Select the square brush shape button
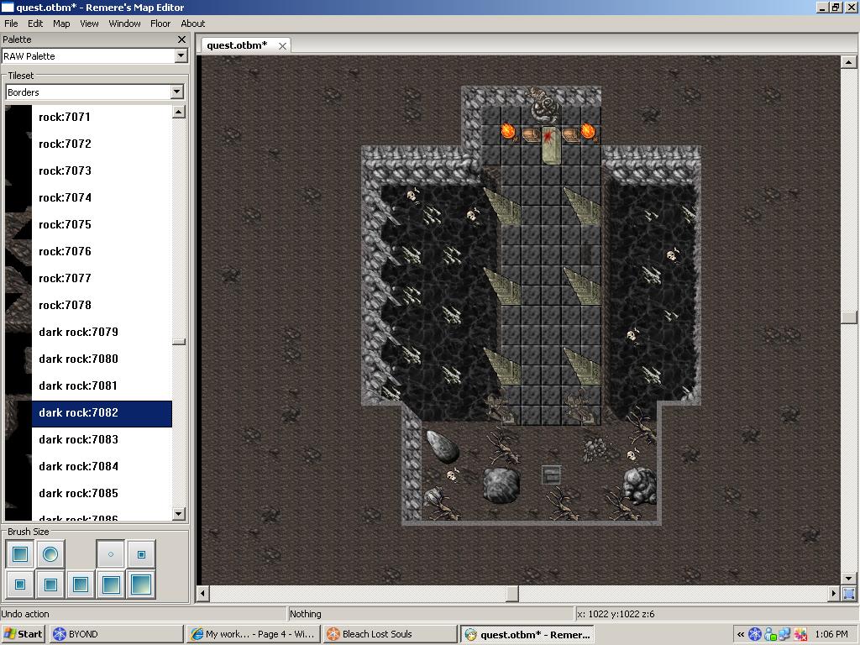 (20, 554)
